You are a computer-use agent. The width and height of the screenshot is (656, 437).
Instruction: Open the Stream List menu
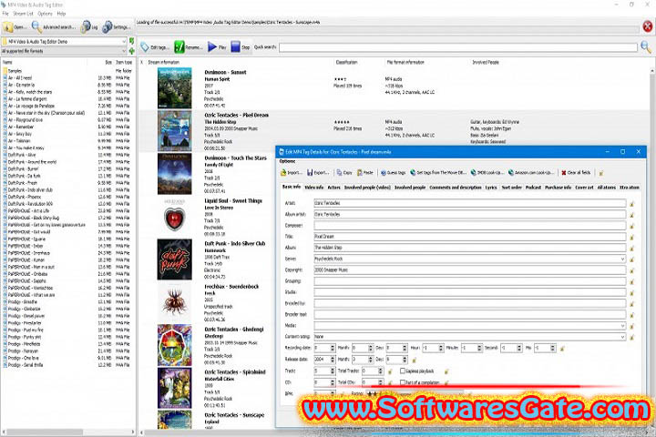(23, 14)
